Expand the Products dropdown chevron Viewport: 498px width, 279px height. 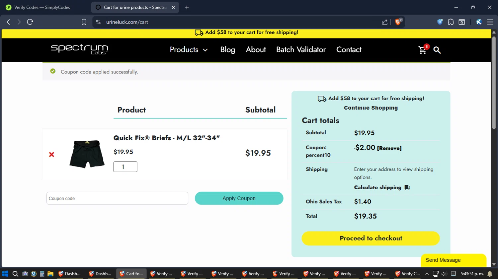(x=206, y=50)
